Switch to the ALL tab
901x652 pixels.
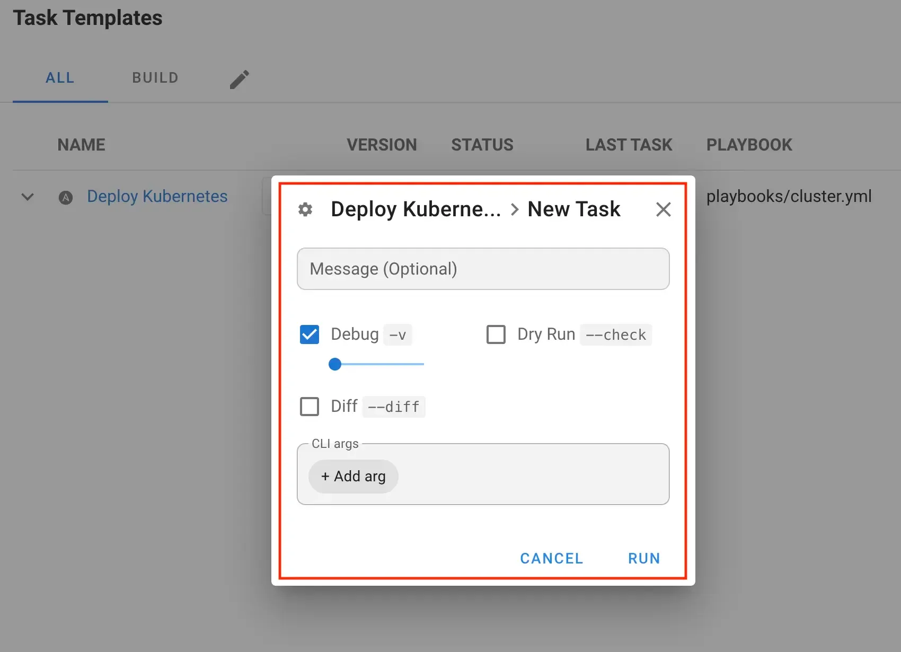pos(60,77)
